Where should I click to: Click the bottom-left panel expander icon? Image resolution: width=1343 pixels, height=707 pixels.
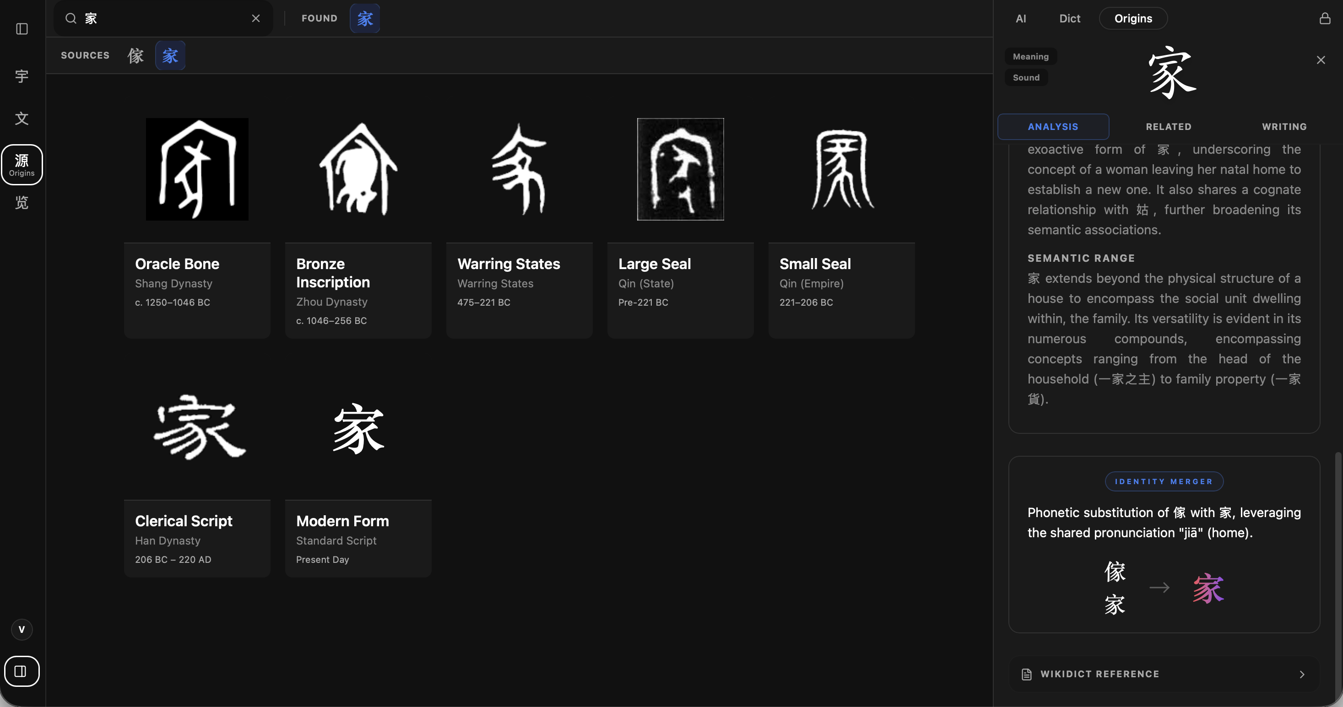tap(22, 672)
